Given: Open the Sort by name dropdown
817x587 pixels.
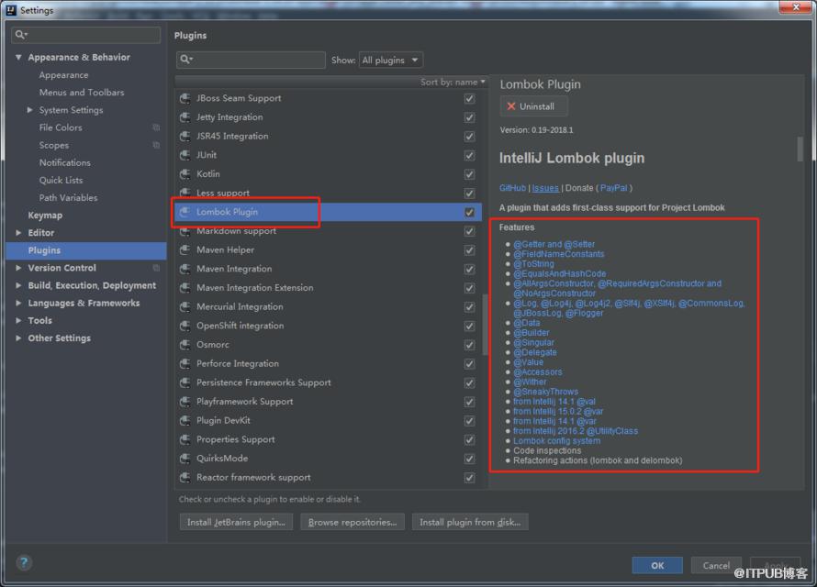Looking at the screenshot, I should (453, 83).
